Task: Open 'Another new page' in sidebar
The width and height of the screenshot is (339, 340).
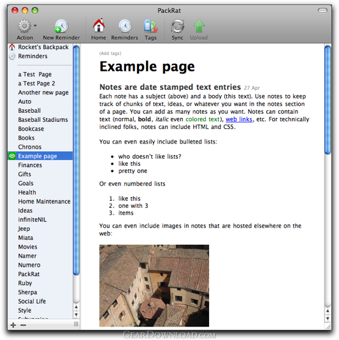Action: [43, 92]
